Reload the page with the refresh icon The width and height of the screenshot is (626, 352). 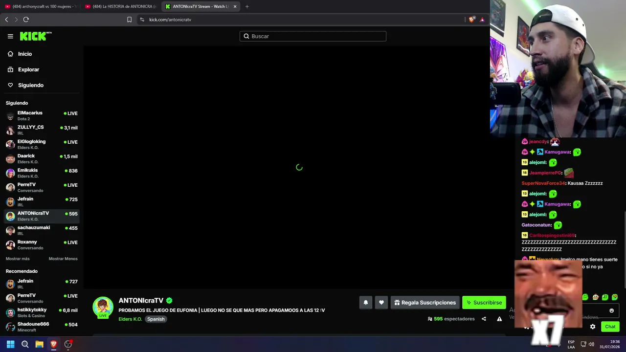click(26, 20)
